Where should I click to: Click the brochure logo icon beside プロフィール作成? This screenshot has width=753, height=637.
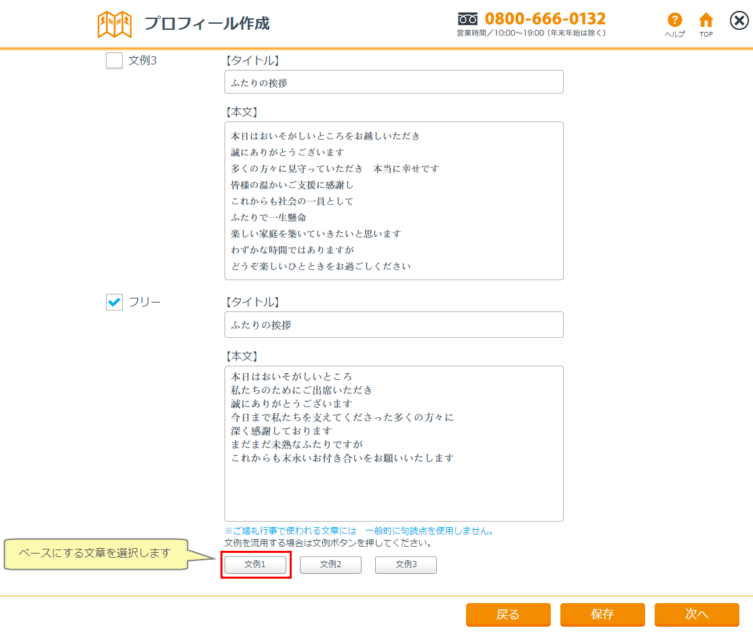115,24
